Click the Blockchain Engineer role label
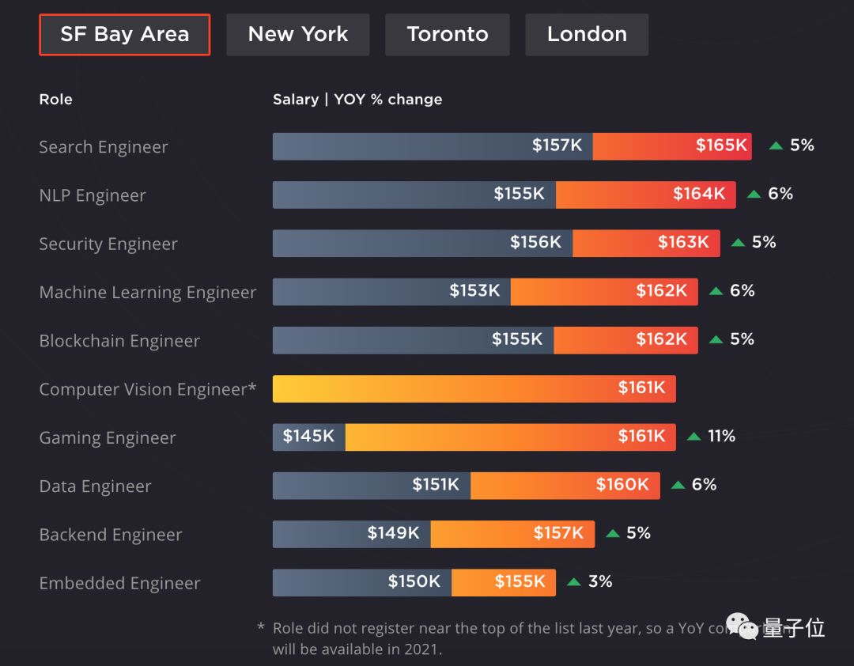The height and width of the screenshot is (666, 854). (119, 341)
